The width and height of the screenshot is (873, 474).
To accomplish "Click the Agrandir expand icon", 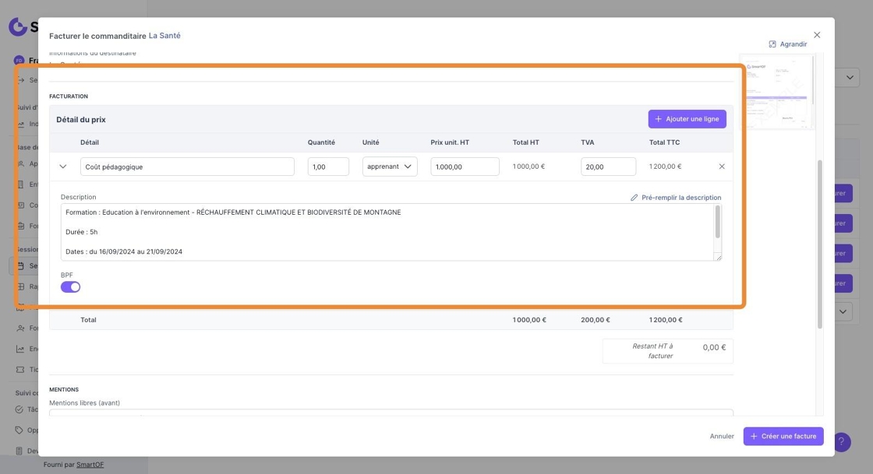I will 772,44.
